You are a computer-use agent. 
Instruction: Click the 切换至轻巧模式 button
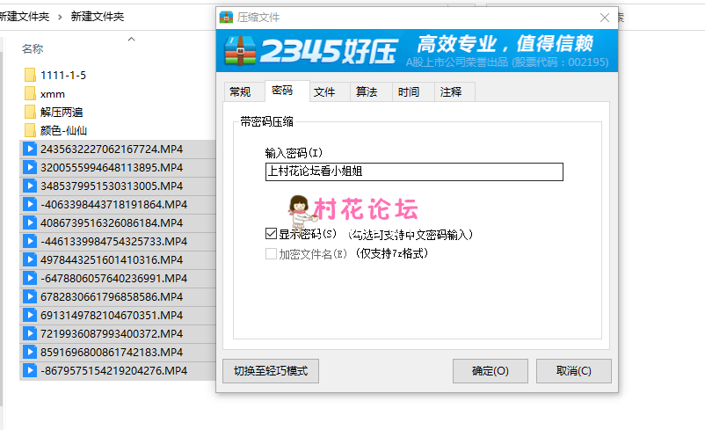tap(271, 371)
